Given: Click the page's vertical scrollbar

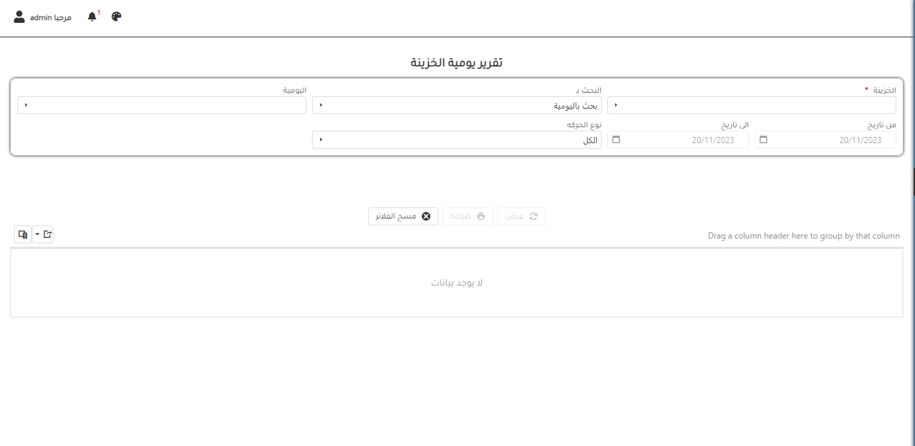Looking at the screenshot, I should pos(913,180).
